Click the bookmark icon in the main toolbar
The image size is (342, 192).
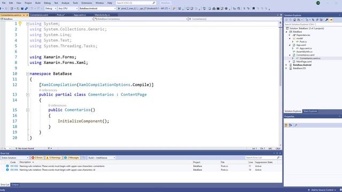253,9
